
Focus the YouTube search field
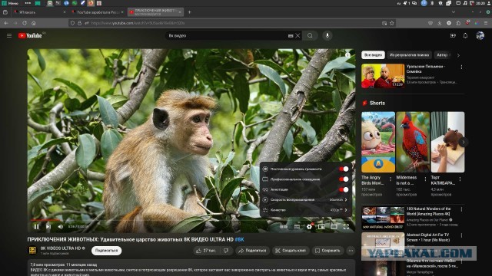pyautogui.click(x=226, y=36)
